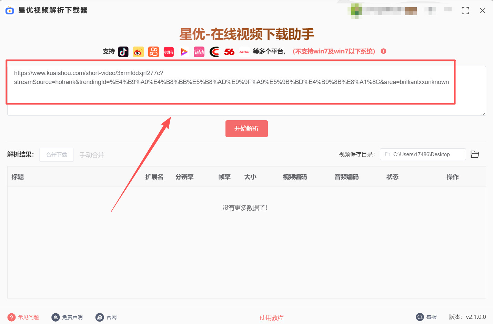Open the 官网 link
Screen dimensions: 493x324
[111, 317]
